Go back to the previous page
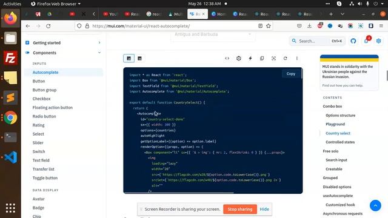Viewport: 388px width, 218px height. (28, 26)
